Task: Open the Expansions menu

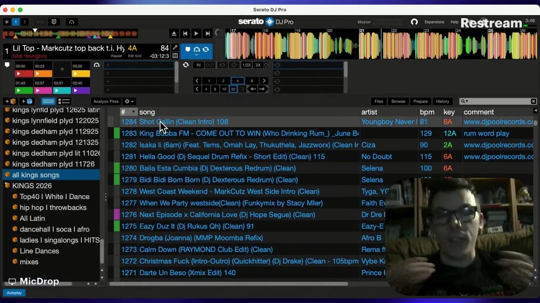Action: (434, 22)
